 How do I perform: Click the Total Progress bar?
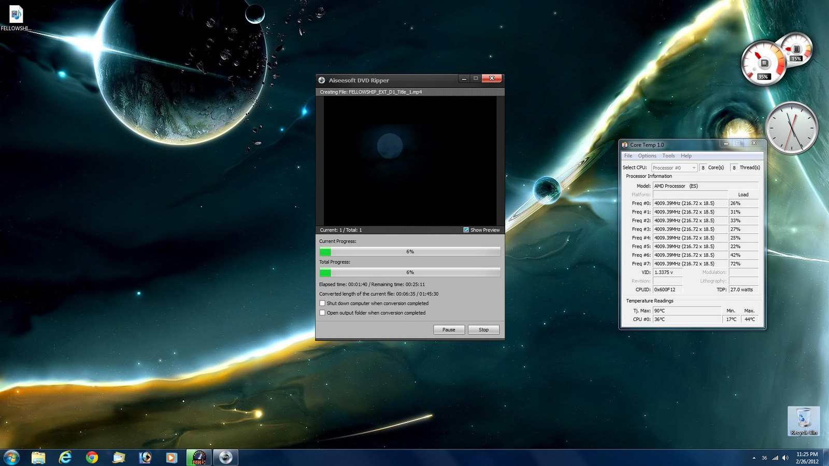[410, 272]
